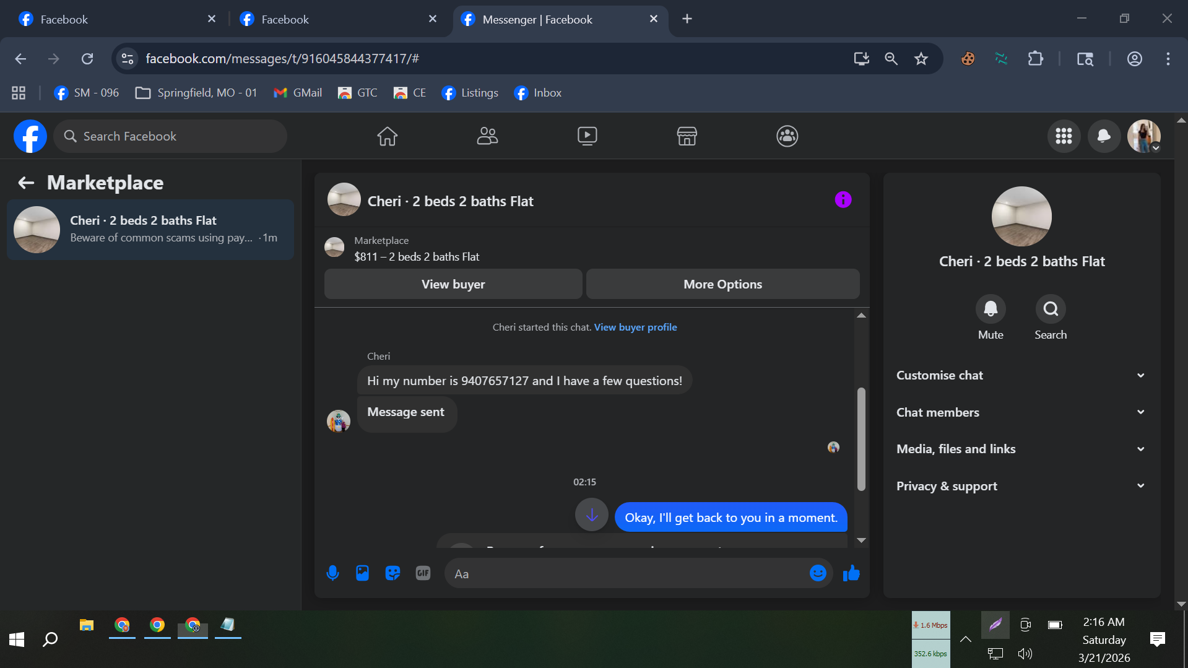The image size is (1188, 668).
Task: Open the emoji picker smiley
Action: [x=818, y=573]
